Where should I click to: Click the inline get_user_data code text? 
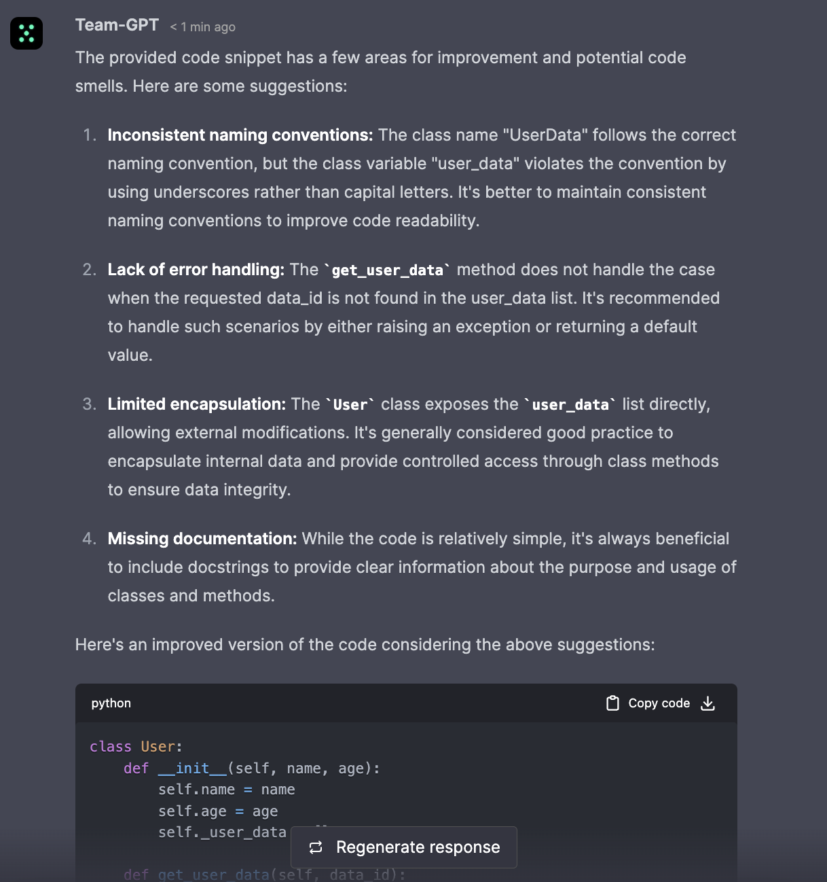[387, 270]
